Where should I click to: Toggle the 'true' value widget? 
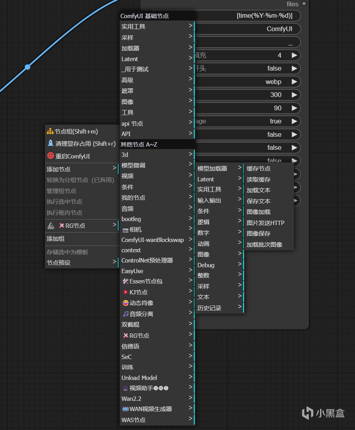coord(248,121)
